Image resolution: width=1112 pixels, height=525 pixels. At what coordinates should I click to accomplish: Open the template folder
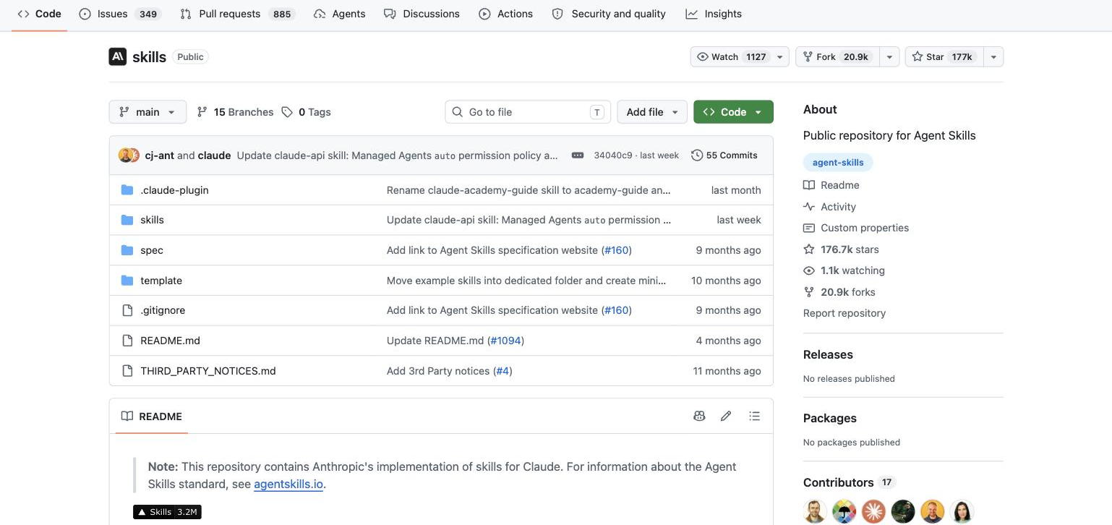(x=161, y=281)
